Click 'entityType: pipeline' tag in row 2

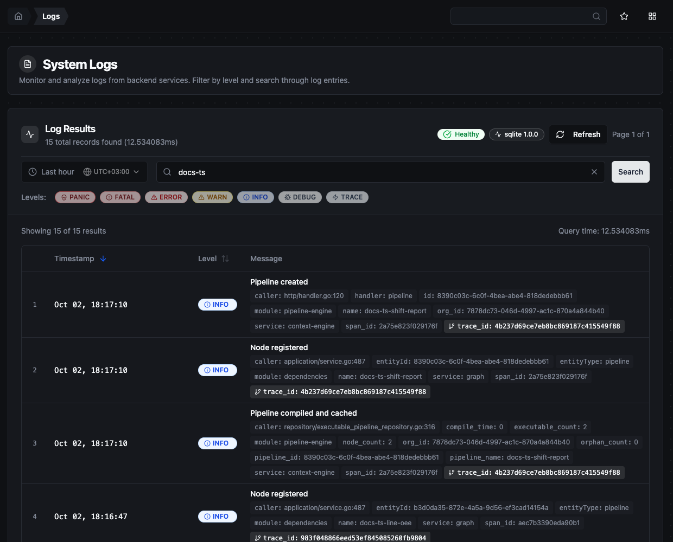pos(595,362)
